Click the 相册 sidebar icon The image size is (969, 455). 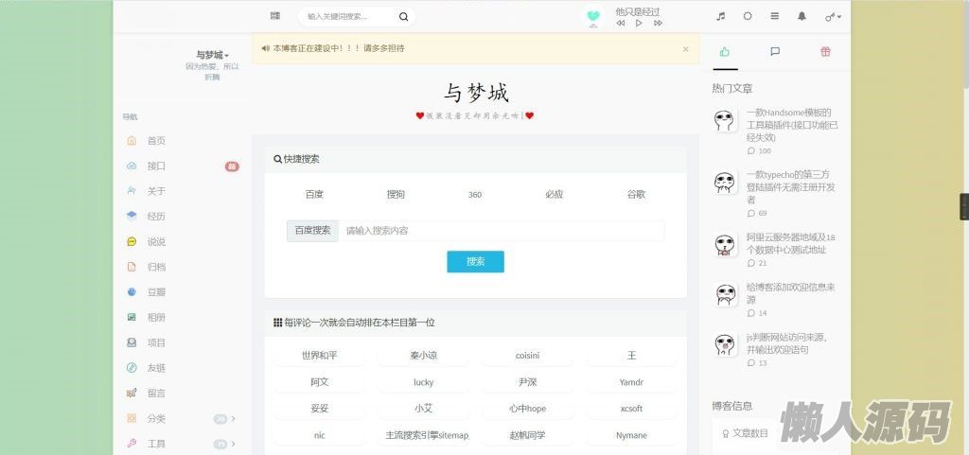tap(132, 317)
